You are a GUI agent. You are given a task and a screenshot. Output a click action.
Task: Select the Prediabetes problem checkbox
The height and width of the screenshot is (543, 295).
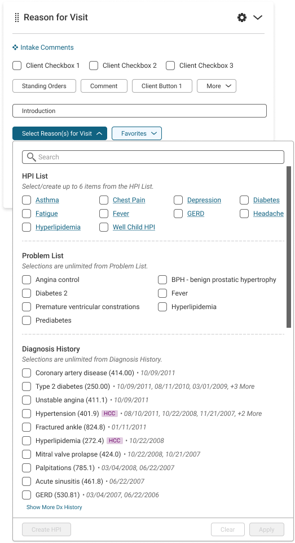pos(27,320)
